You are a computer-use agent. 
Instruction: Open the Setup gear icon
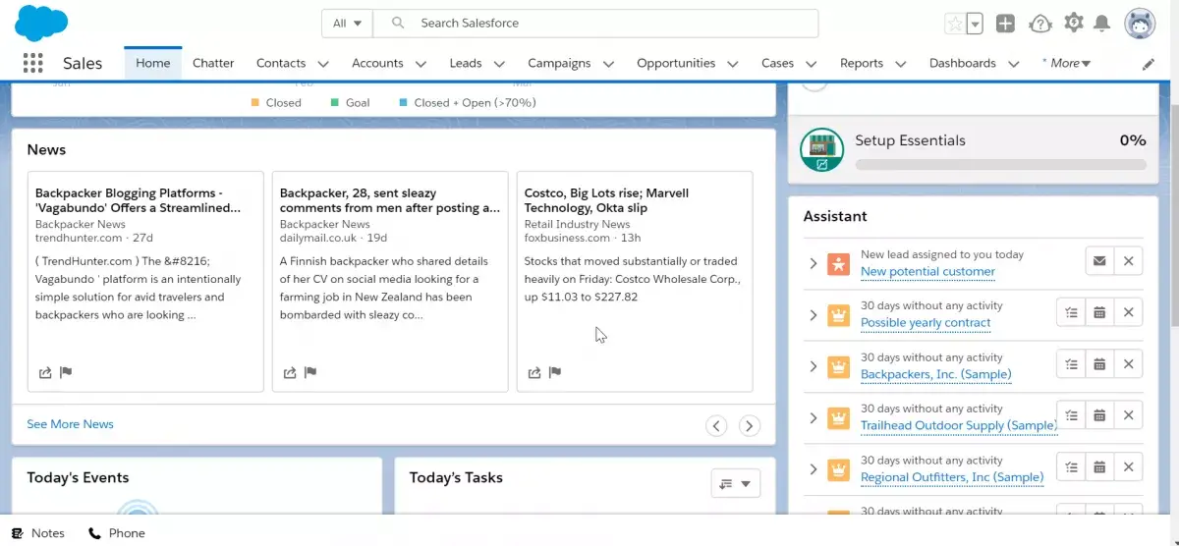(1074, 23)
